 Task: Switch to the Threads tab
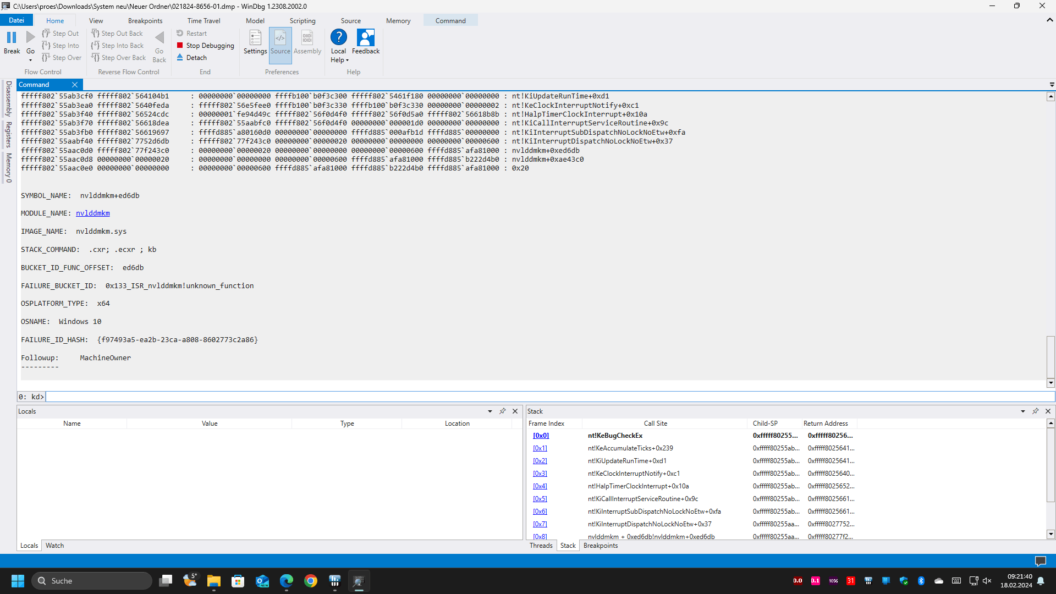click(x=541, y=546)
